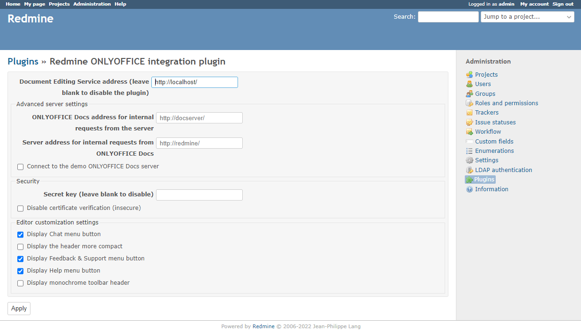The width and height of the screenshot is (581, 331).
Task: Enable monochrome toolbar header display
Action: [x=20, y=283]
